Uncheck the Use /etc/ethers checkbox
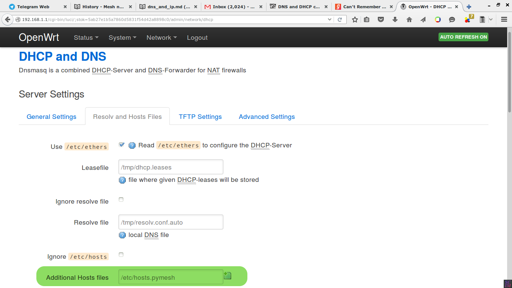Screen dimensions: 512x288 tap(121, 145)
